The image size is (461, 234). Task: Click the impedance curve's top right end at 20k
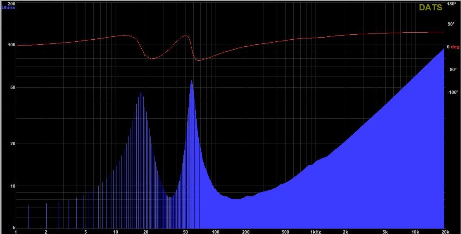point(444,48)
